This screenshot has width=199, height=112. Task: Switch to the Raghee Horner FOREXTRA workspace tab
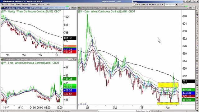point(53,111)
